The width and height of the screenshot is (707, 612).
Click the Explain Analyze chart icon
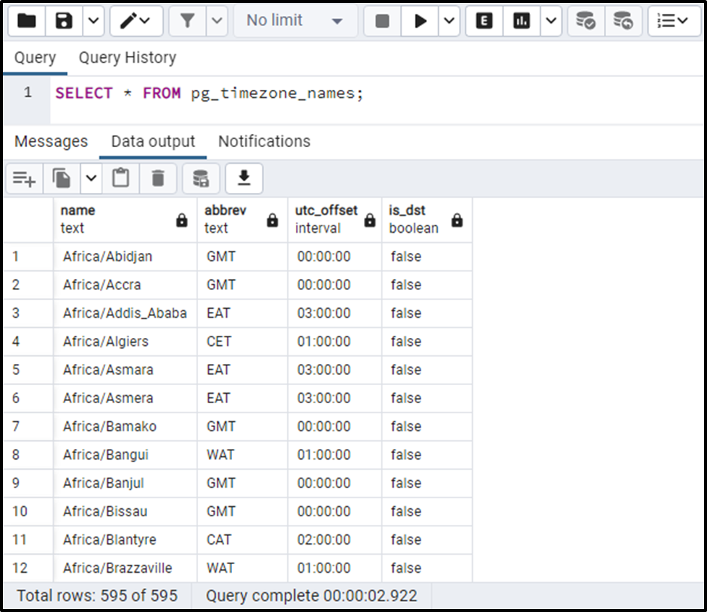tap(521, 20)
